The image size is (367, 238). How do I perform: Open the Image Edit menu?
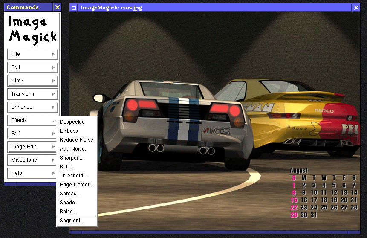pos(32,147)
